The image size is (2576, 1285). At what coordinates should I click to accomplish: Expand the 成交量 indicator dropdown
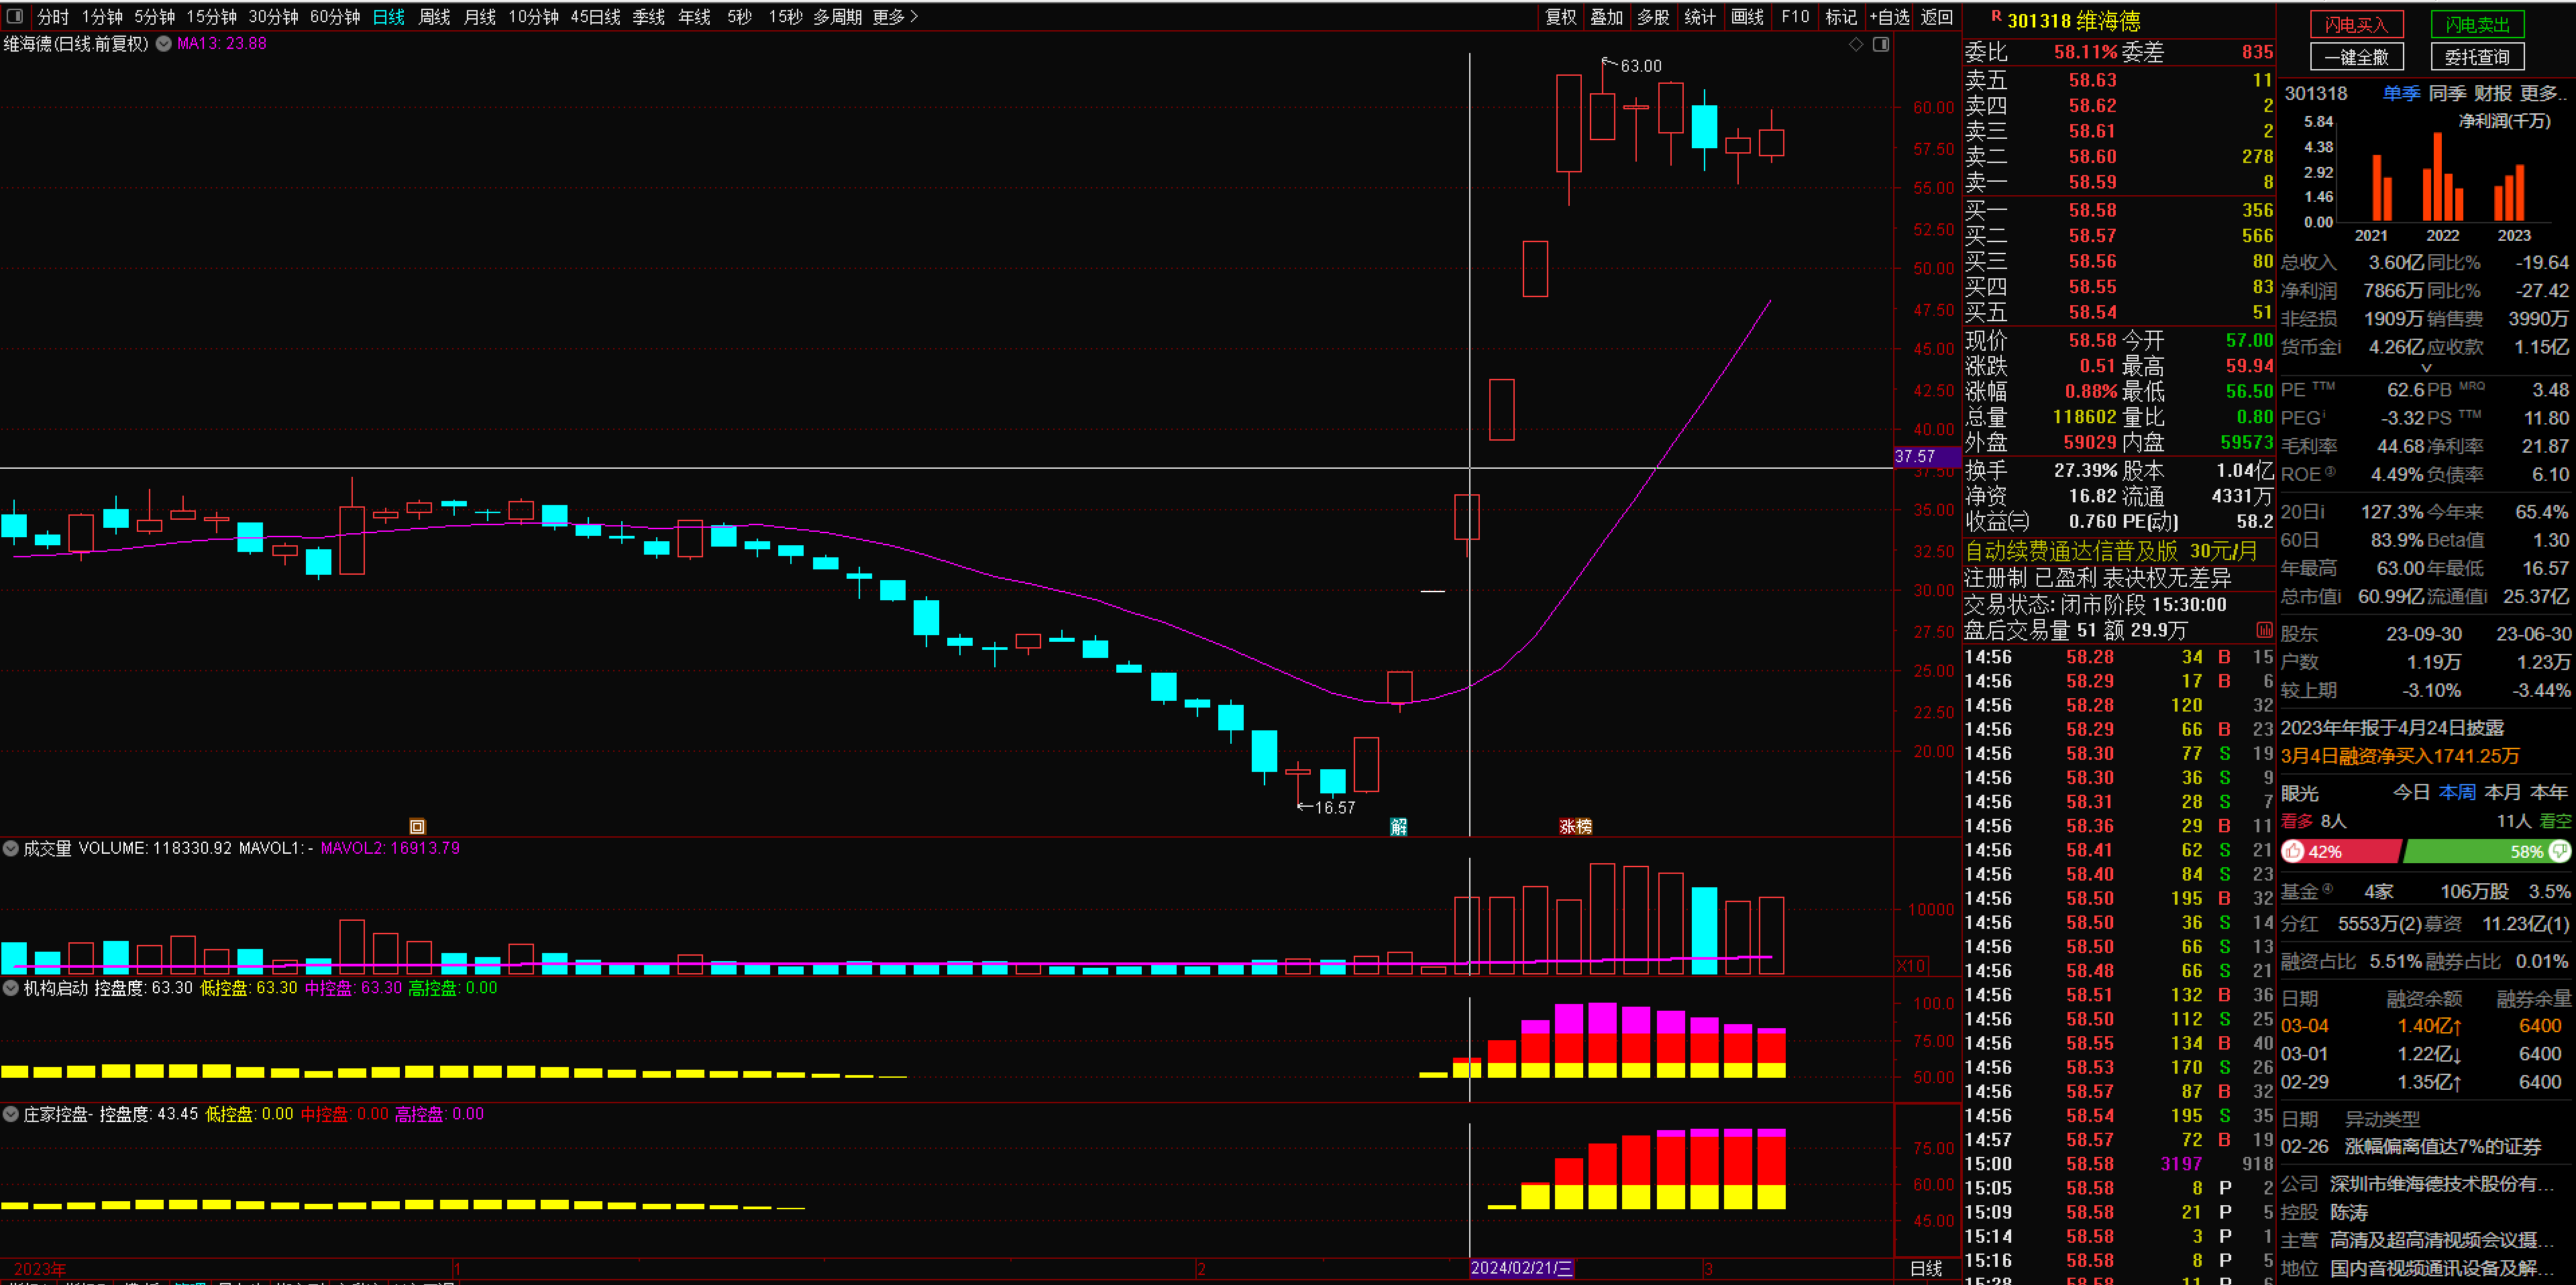tap(11, 848)
